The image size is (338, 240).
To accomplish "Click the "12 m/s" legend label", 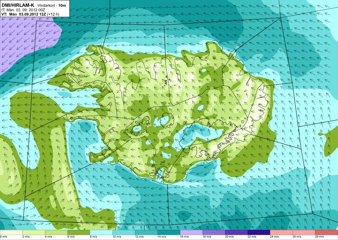I will pyautogui.click(x=139, y=237).
